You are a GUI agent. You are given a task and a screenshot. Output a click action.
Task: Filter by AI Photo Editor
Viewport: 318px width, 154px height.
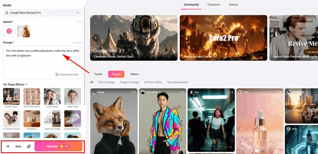pyautogui.click(x=153, y=82)
